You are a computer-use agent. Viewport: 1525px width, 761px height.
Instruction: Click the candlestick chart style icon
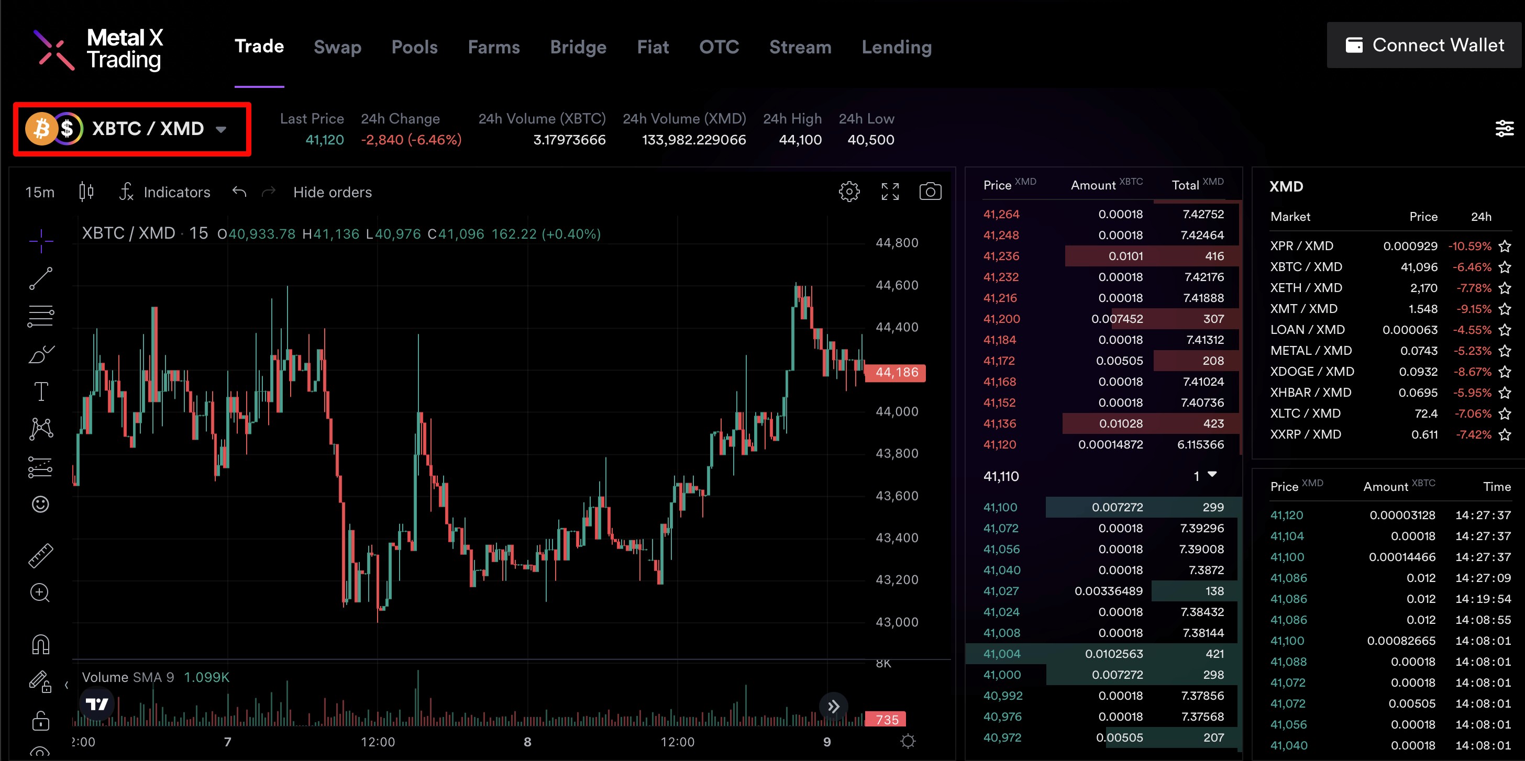click(x=86, y=192)
